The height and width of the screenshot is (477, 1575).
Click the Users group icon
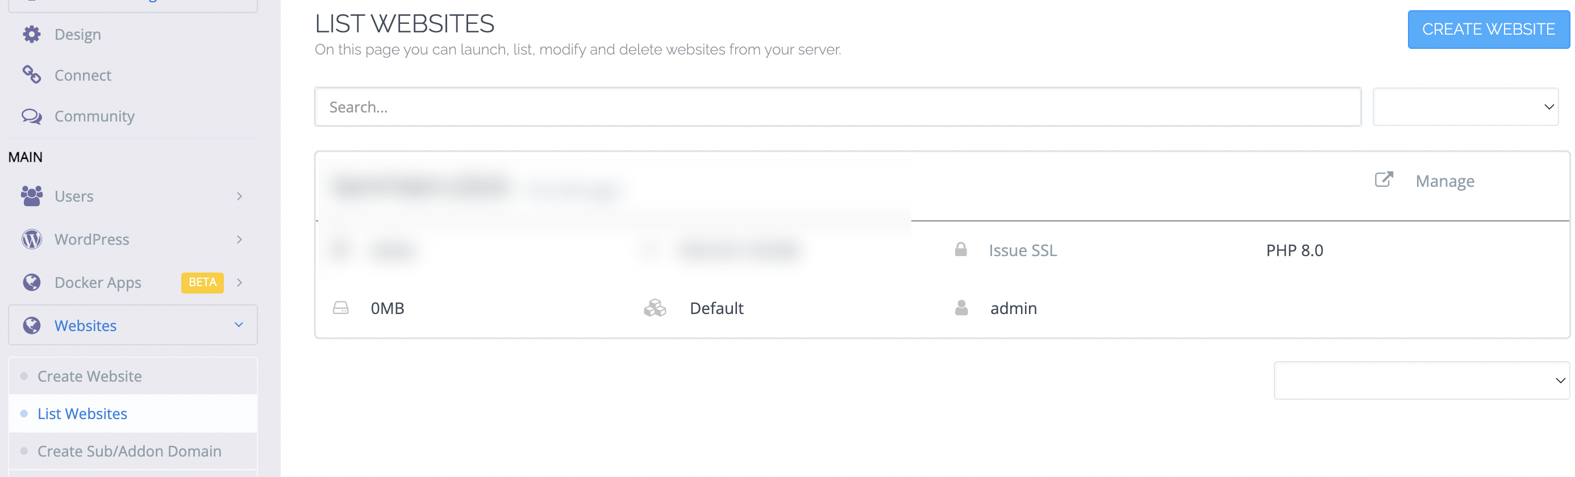(32, 196)
